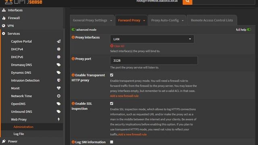The image size is (258, 145).
Task: Click the Captive Portal paper plane icon
Action: (59, 41)
